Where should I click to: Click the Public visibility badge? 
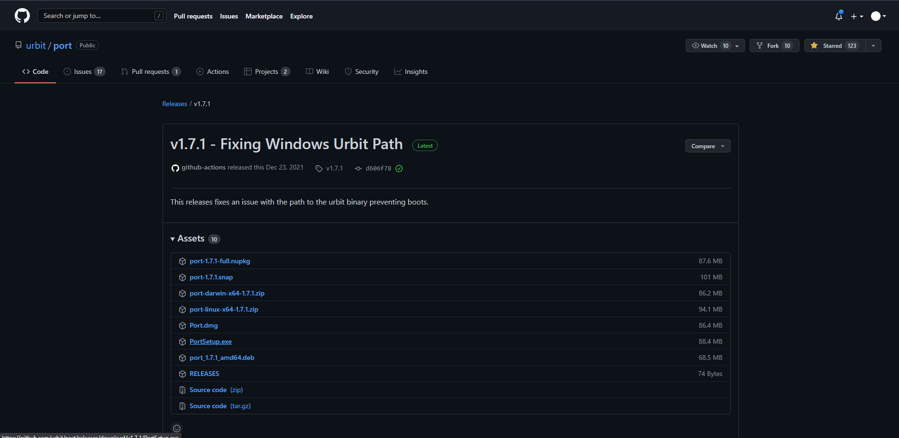click(87, 45)
